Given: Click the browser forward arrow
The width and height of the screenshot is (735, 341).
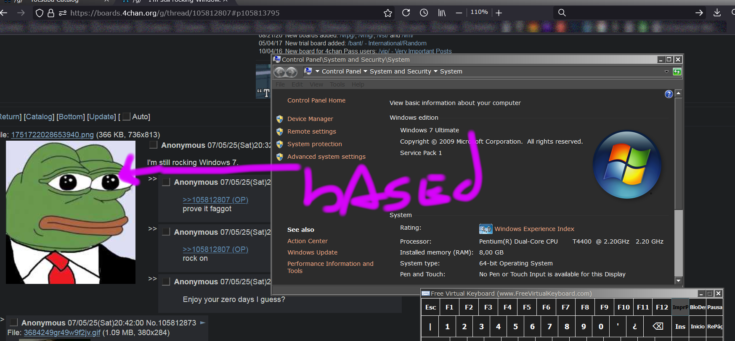Looking at the screenshot, I should [21, 13].
